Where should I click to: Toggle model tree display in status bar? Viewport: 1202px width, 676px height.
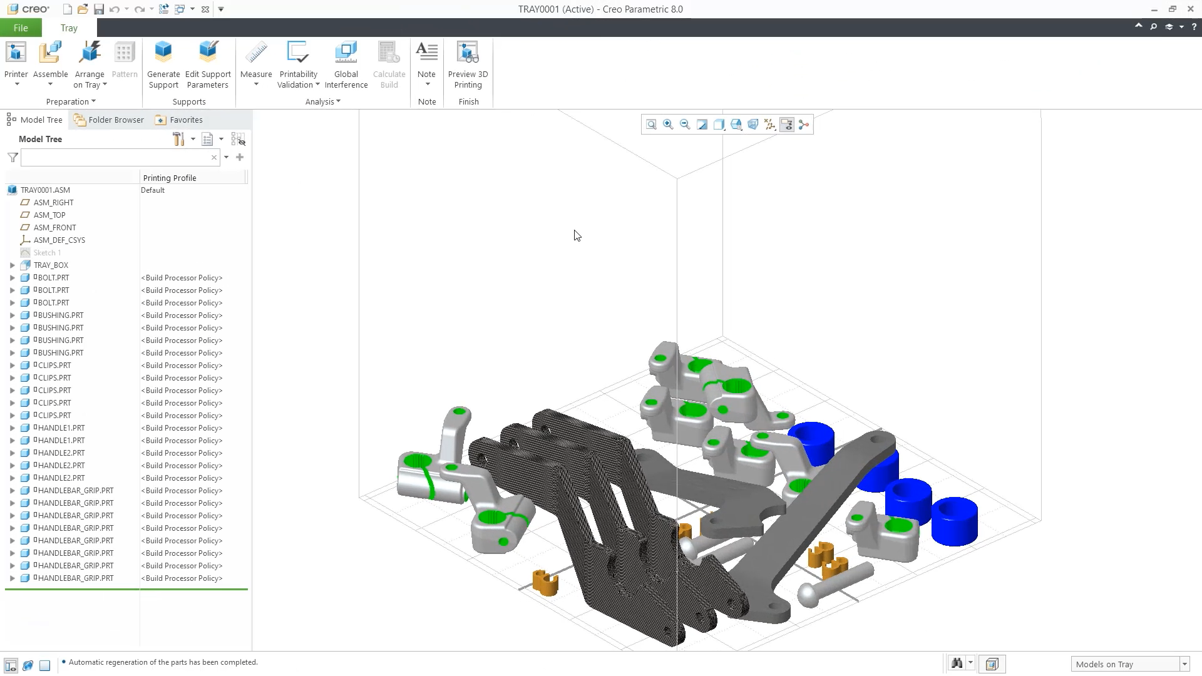tap(11, 665)
